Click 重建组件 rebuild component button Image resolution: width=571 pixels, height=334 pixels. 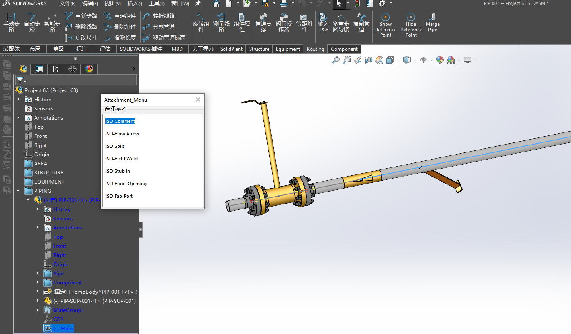pos(120,16)
